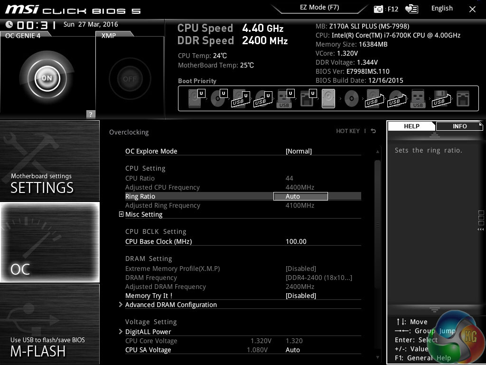Select the highlighted legacy hard disk boot icon
This screenshot has height=365, width=486.
coord(328,99)
